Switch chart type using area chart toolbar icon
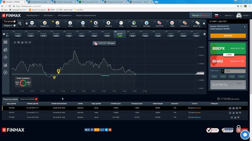Image resolution: width=252 pixels, height=141 pixels. click(22, 43)
